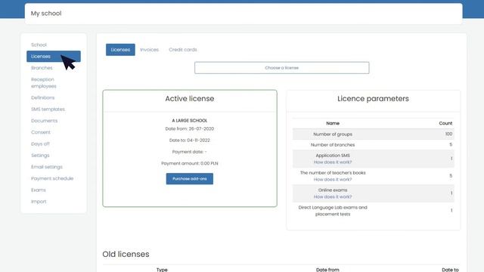Viewport: 484px width, 272px height.
Task: Click the Name column header
Action: [x=333, y=123]
